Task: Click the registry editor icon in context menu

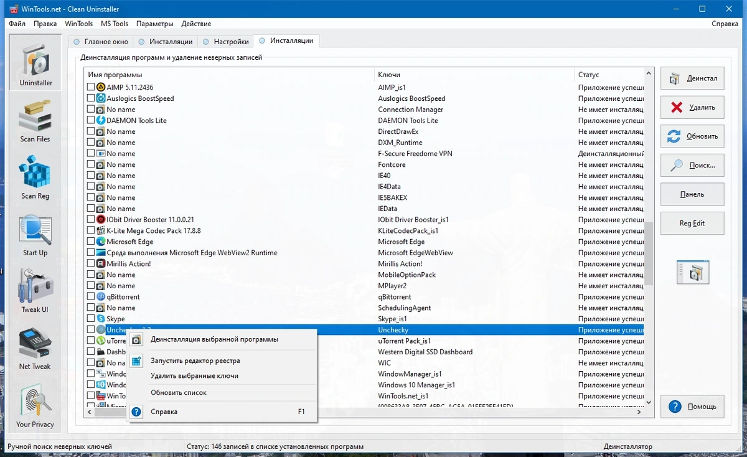Action: pos(138,360)
